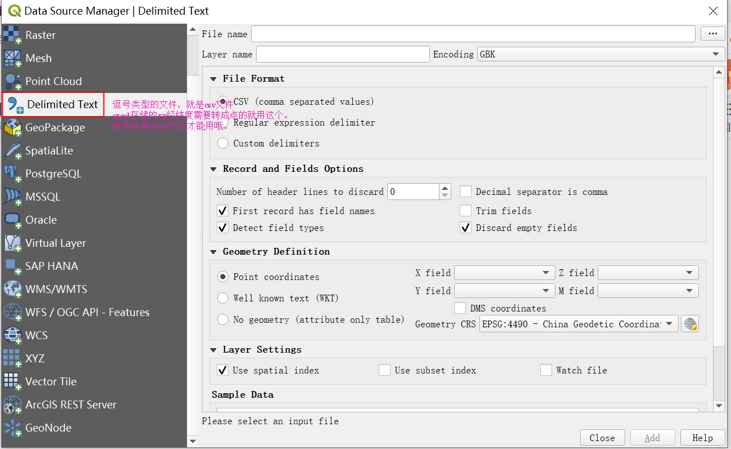Click the WCS globe icon
Image resolution: width=731 pixels, height=449 pixels.
click(12, 335)
